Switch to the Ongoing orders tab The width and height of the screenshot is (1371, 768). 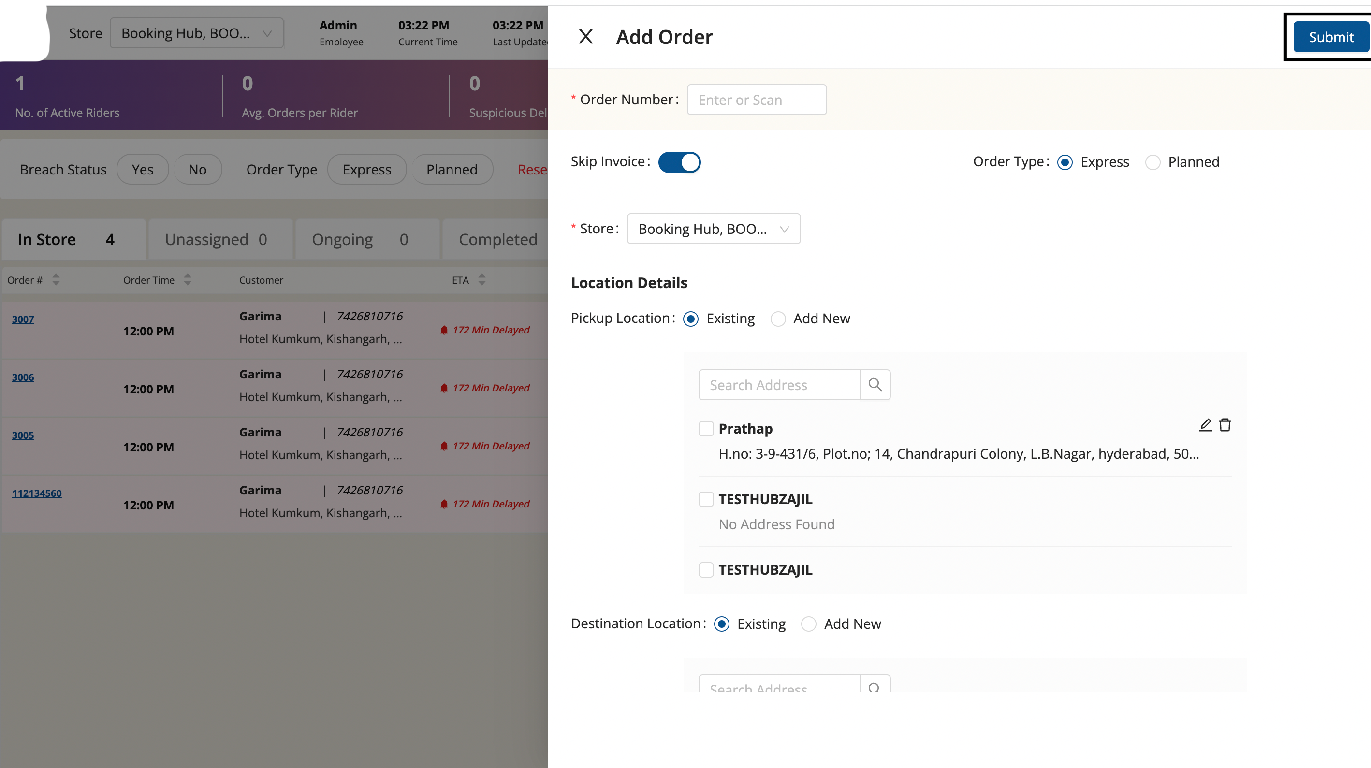pos(360,240)
